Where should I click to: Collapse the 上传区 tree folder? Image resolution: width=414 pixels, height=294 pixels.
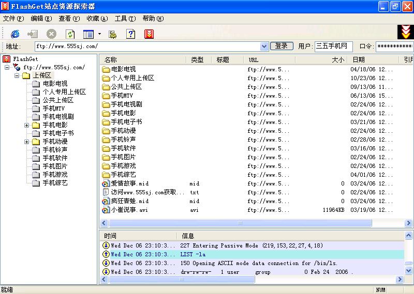17,75
